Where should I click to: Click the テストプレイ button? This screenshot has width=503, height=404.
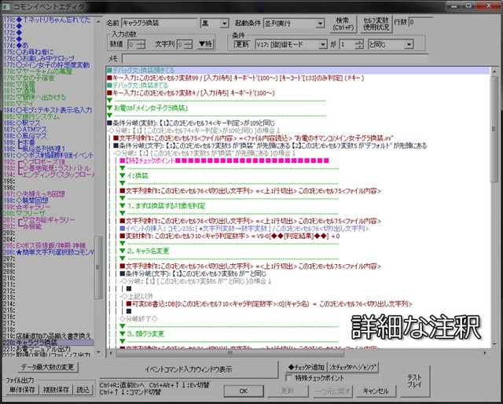(414, 381)
